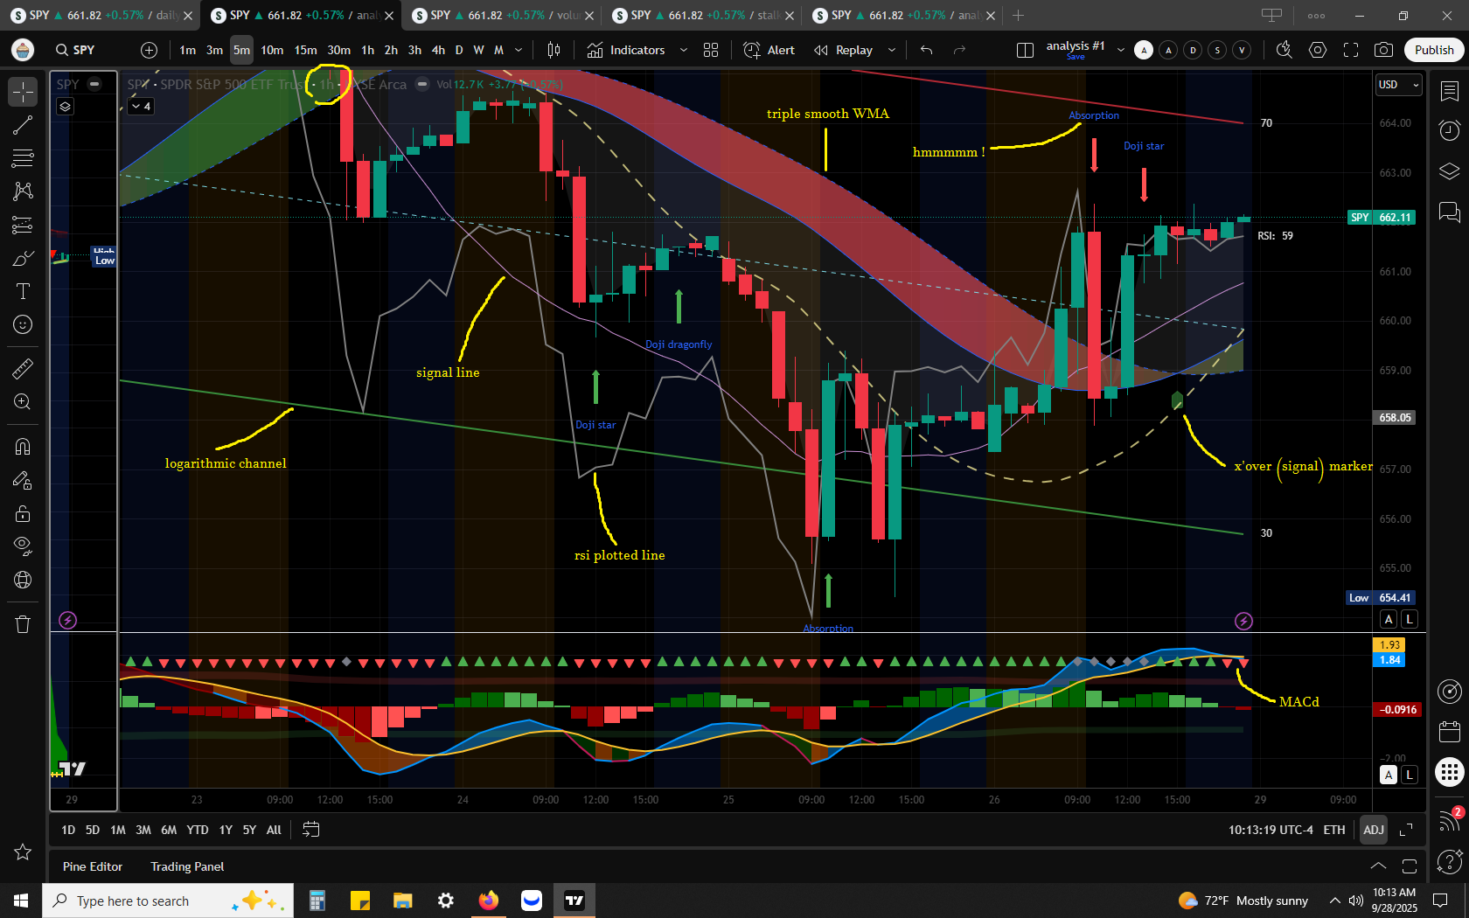Viewport: 1469px width, 918px height.
Task: Add symbol compare plus button
Action: pos(149,50)
